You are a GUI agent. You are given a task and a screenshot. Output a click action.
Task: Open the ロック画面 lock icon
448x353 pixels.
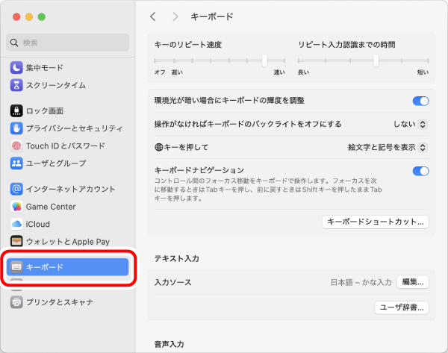[x=16, y=110]
